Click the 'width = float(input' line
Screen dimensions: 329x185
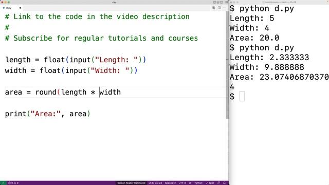71,70
